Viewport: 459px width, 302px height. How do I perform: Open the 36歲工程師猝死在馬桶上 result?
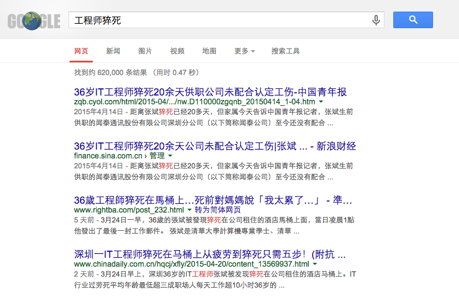[213, 200]
